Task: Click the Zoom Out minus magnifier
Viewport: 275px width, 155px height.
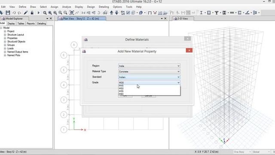Action: [65, 12]
